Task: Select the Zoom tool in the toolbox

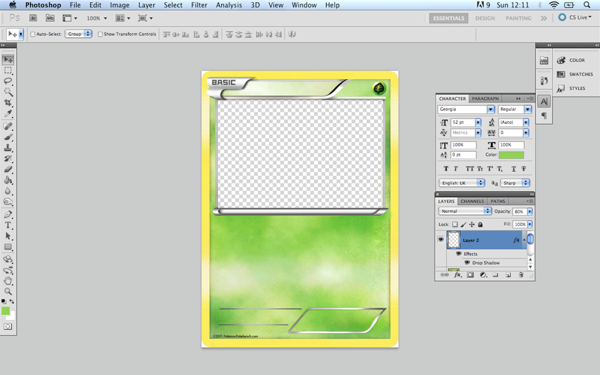Action: (x=8, y=292)
